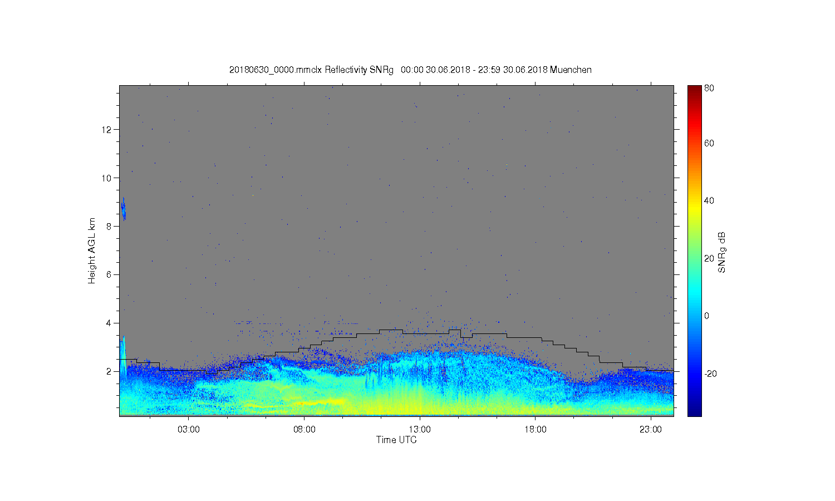Click the 'Height AGL km' y-axis label
The image size is (835, 501).
tap(92, 250)
